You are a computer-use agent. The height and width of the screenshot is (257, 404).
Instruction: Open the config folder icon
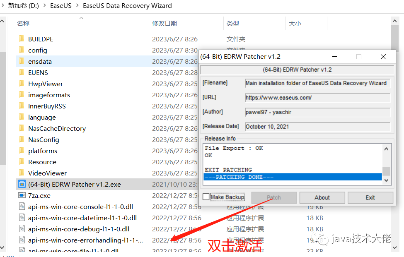pos(22,50)
